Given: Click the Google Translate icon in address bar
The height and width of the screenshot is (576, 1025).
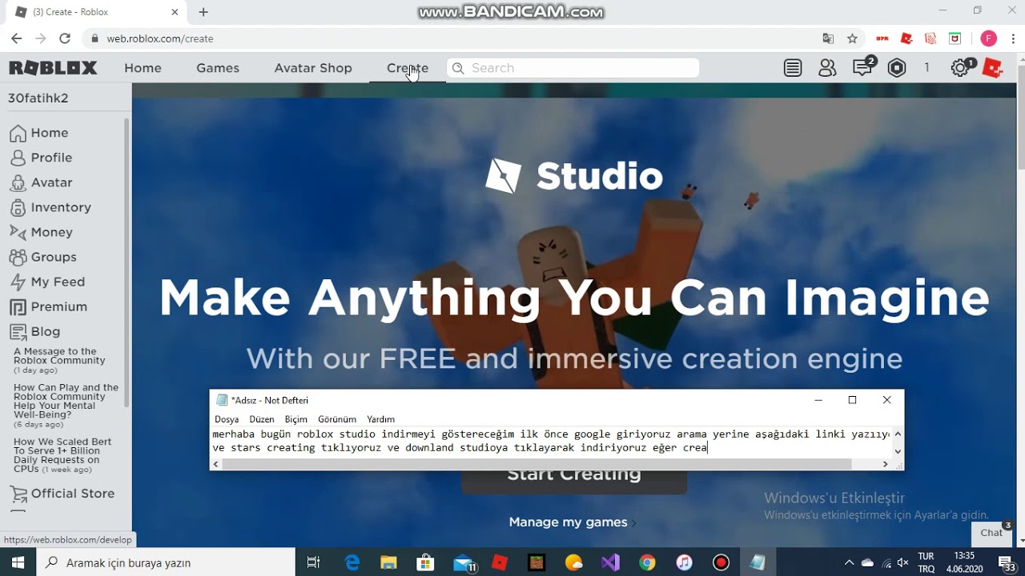Looking at the screenshot, I should point(828,38).
